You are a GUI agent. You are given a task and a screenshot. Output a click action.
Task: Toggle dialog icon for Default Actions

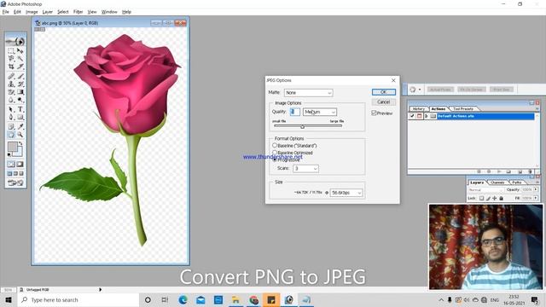(x=419, y=116)
